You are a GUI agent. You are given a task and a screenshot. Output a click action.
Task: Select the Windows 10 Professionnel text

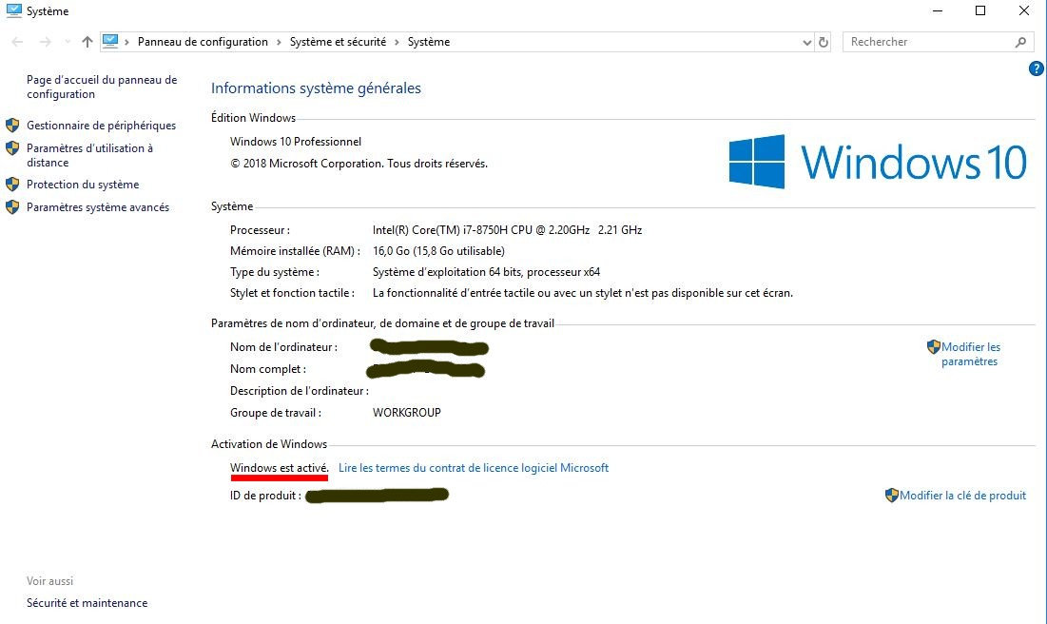pyautogui.click(x=296, y=142)
